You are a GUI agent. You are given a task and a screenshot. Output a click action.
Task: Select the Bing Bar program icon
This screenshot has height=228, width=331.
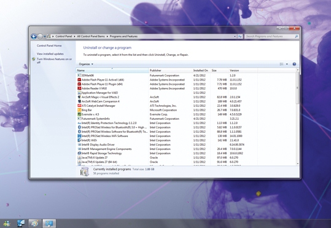click(79, 110)
